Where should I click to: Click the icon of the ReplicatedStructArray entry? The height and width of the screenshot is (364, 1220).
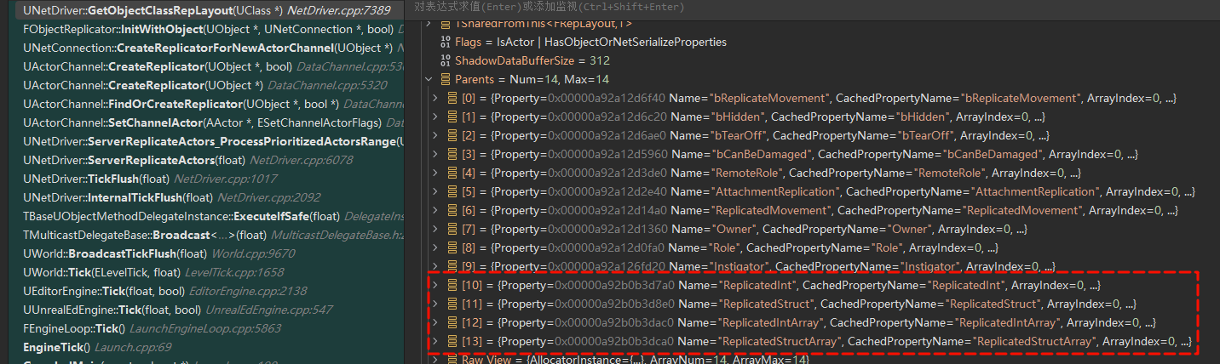coord(452,342)
